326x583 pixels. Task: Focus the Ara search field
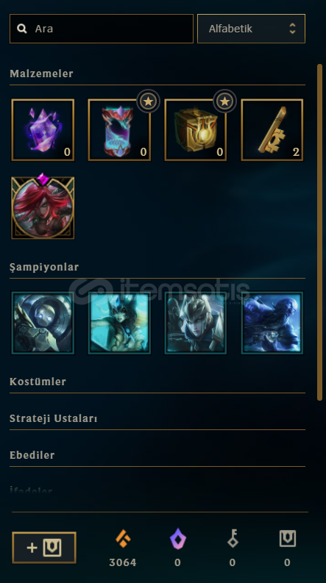point(102,29)
